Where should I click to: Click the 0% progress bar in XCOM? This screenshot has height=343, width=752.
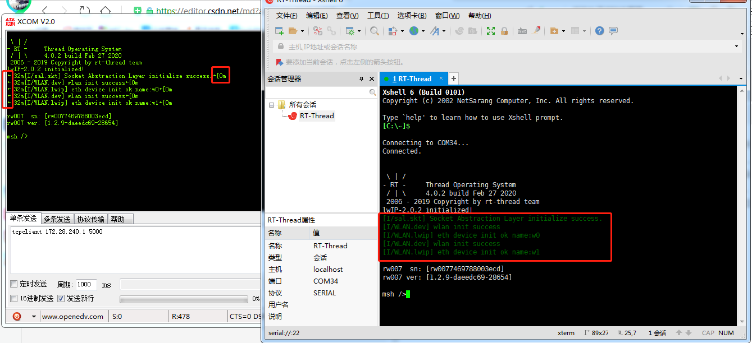coord(184,298)
